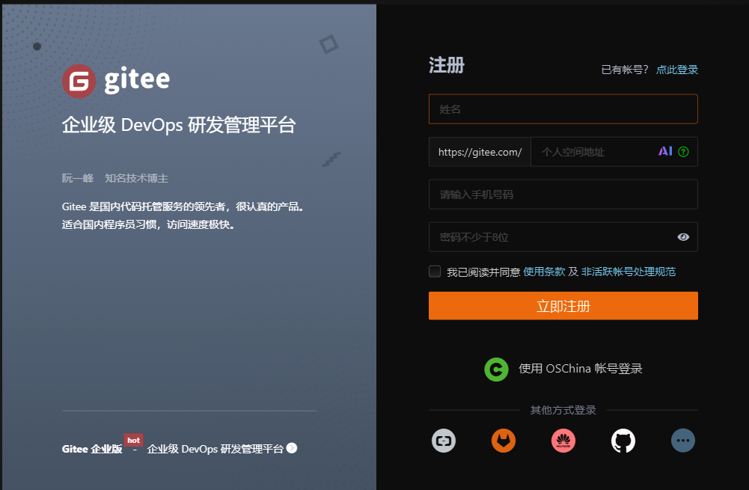
Task: Sign in with the grey chat-bubble icon
Action: [x=444, y=441]
